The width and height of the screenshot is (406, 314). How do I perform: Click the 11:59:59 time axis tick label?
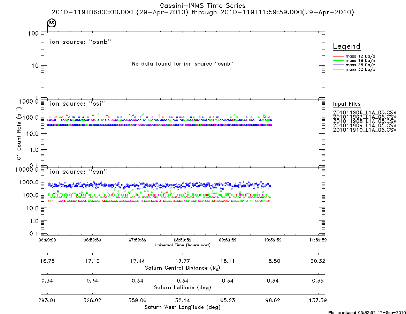coord(318,240)
